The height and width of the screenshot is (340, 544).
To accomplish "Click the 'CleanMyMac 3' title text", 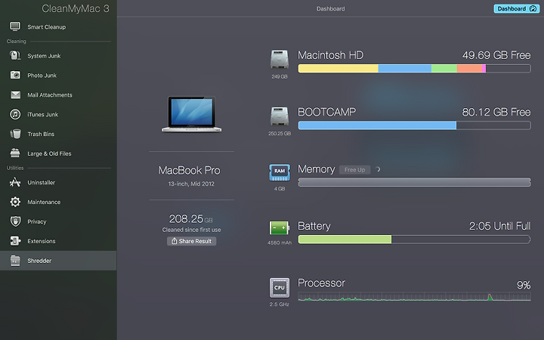I will click(x=76, y=8).
